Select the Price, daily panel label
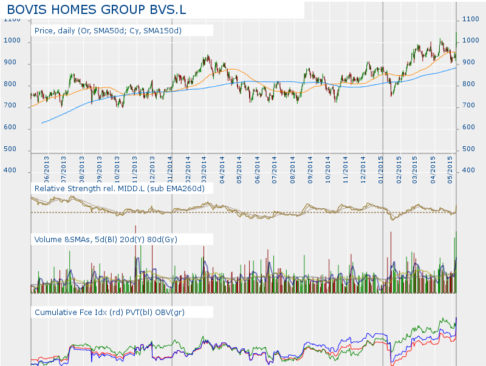The width and height of the screenshot is (486, 366). pyautogui.click(x=108, y=31)
